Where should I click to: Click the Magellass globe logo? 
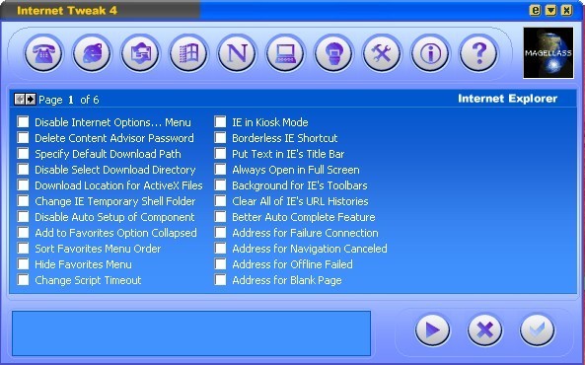click(548, 52)
